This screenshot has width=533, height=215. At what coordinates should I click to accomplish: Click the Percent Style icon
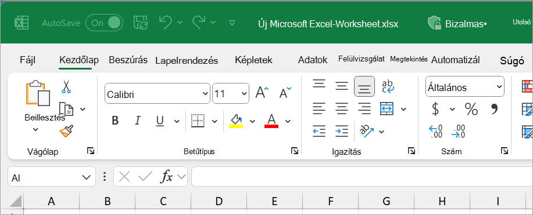click(x=471, y=109)
